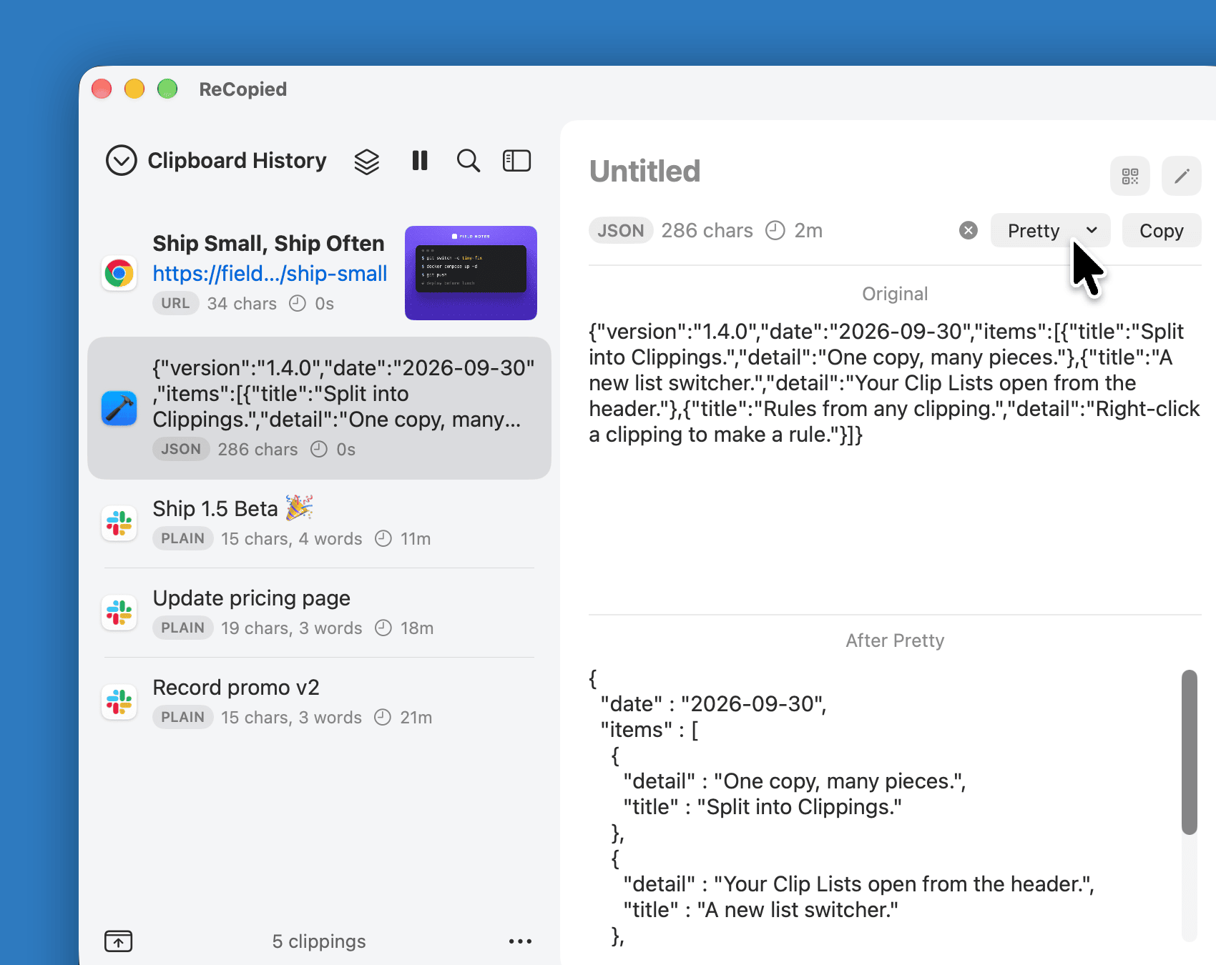Click Slack icon beside Update pricing page
The image size is (1216, 965).
click(x=119, y=613)
